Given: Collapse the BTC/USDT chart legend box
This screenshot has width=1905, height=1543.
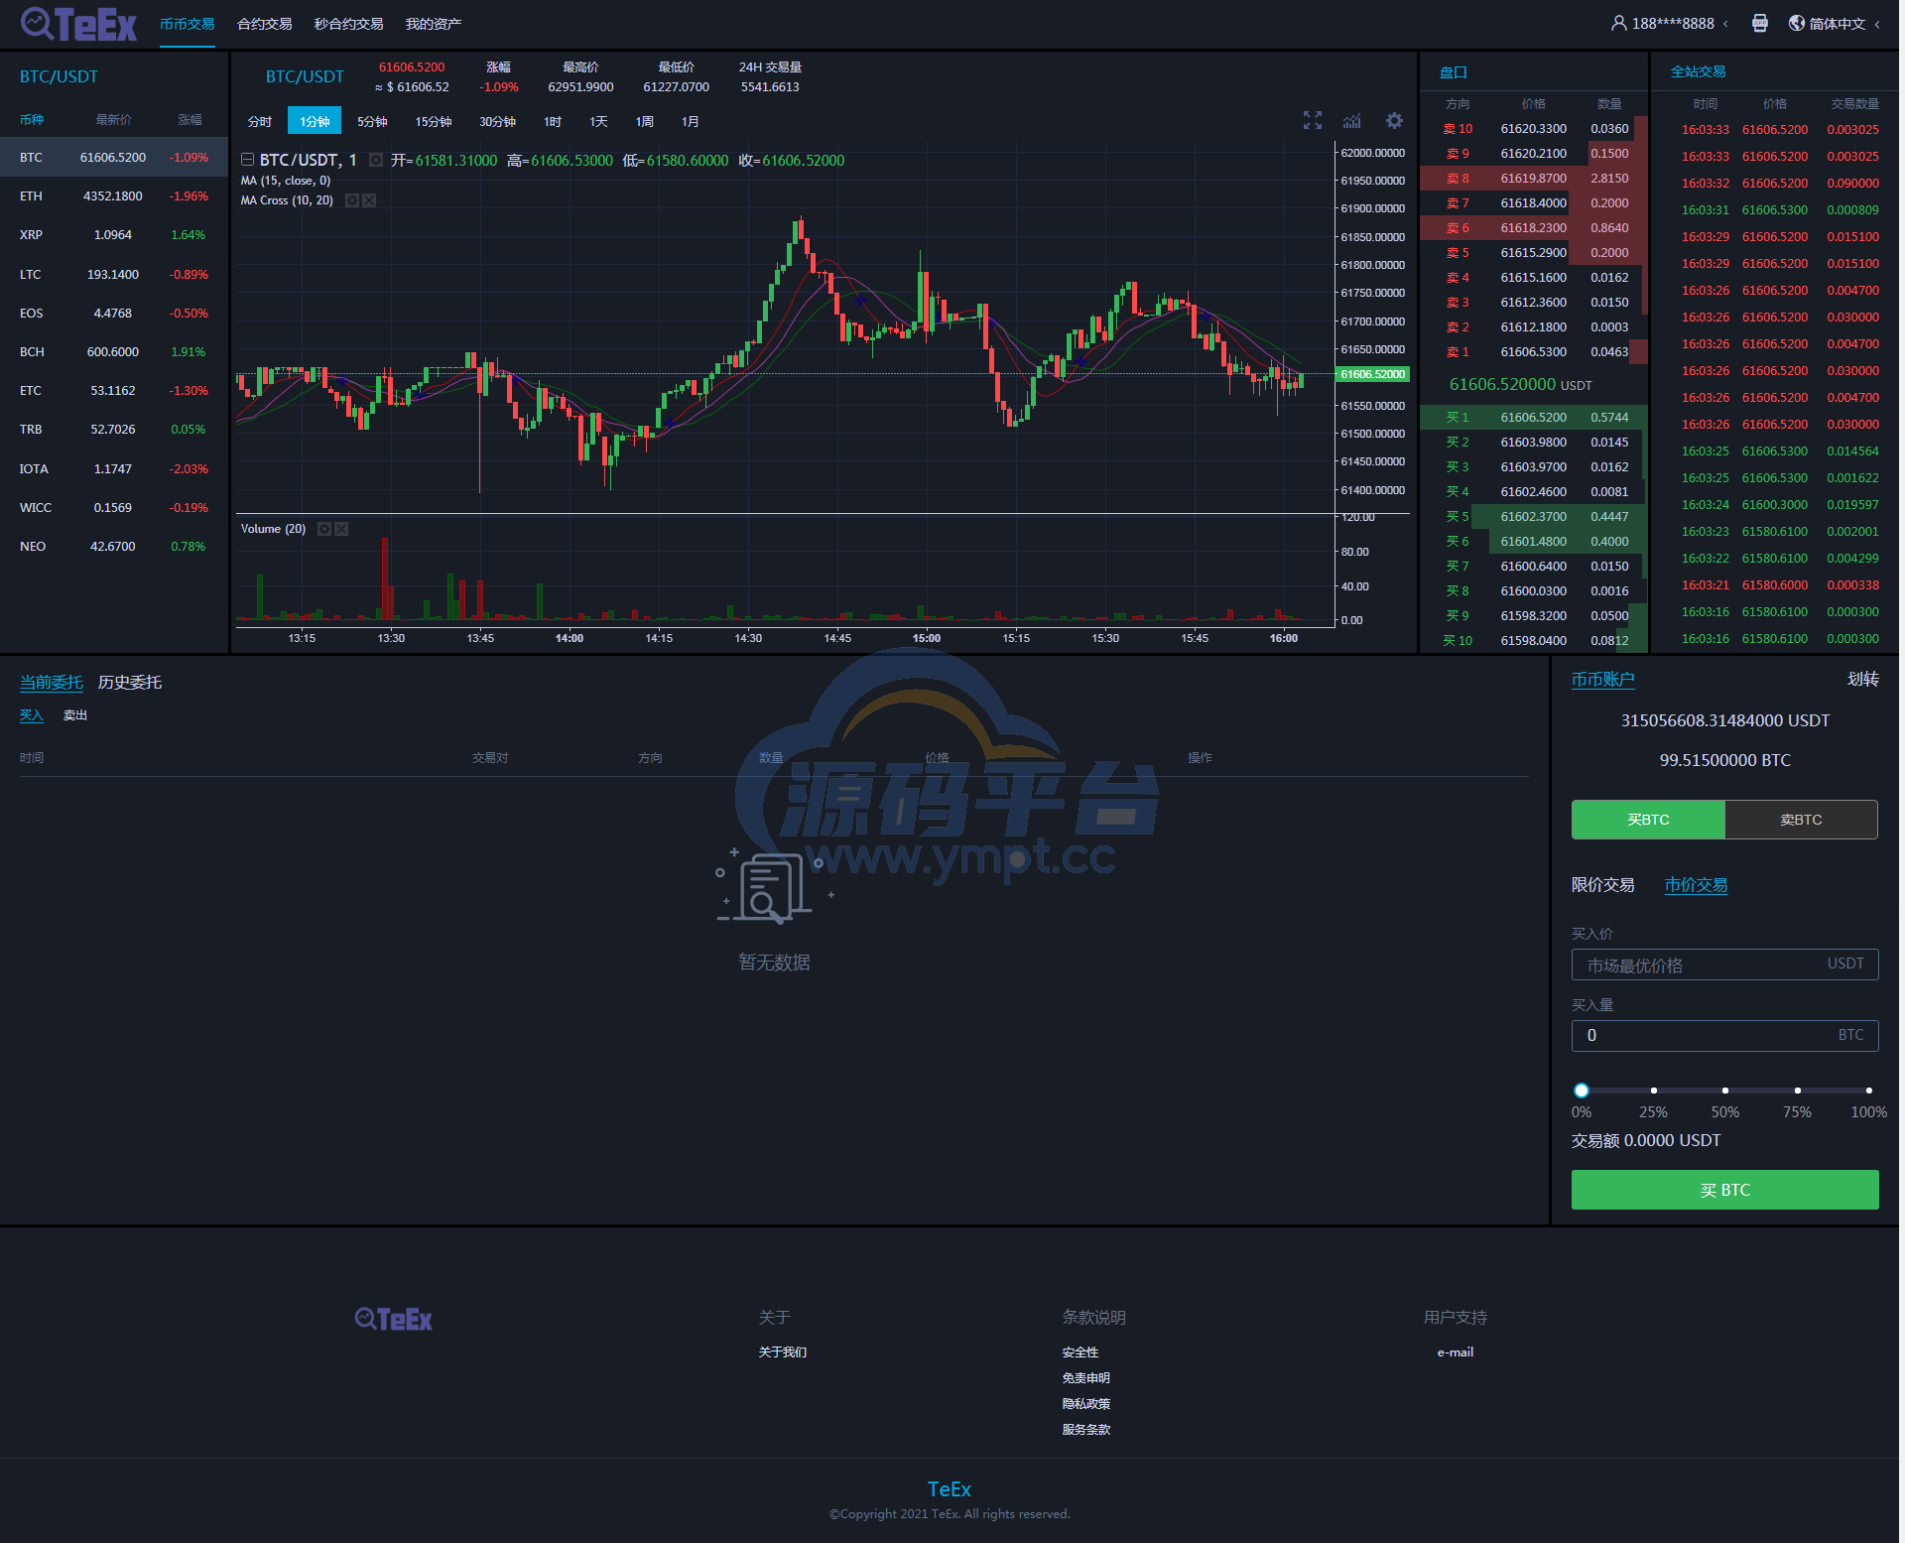Looking at the screenshot, I should coord(247,160).
